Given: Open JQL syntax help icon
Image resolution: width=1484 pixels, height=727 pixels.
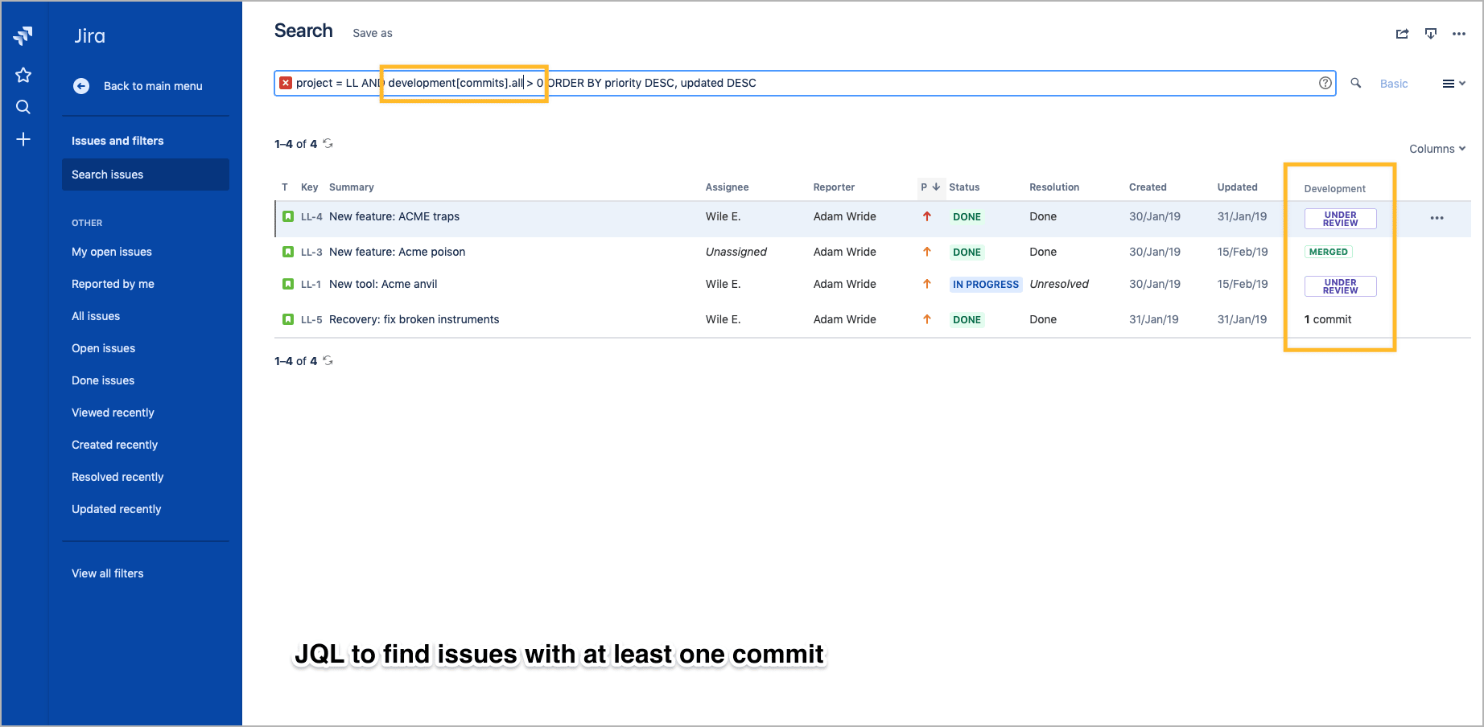Looking at the screenshot, I should coord(1325,83).
